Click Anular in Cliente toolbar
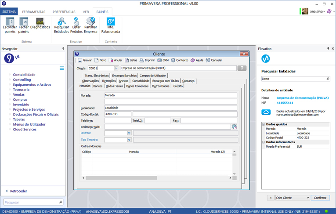 (x=116, y=60)
